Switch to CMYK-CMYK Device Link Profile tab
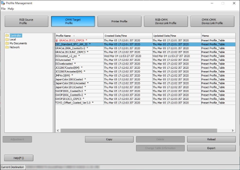 (x=212, y=21)
